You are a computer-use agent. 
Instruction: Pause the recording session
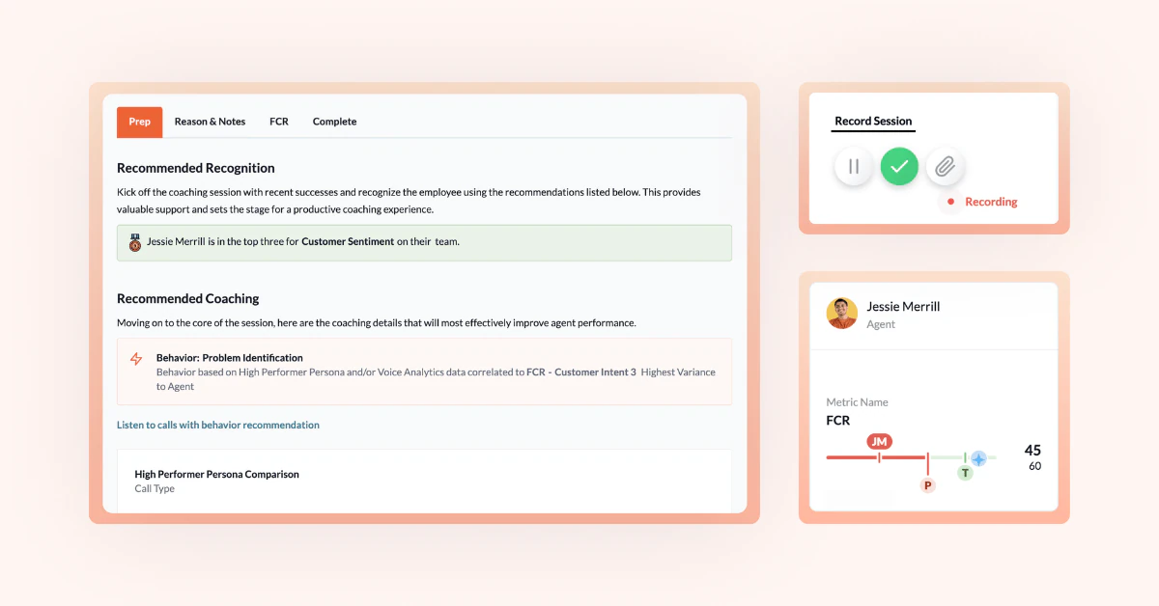click(x=854, y=167)
